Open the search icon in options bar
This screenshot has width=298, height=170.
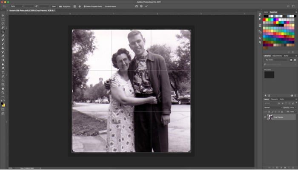(288, 6)
